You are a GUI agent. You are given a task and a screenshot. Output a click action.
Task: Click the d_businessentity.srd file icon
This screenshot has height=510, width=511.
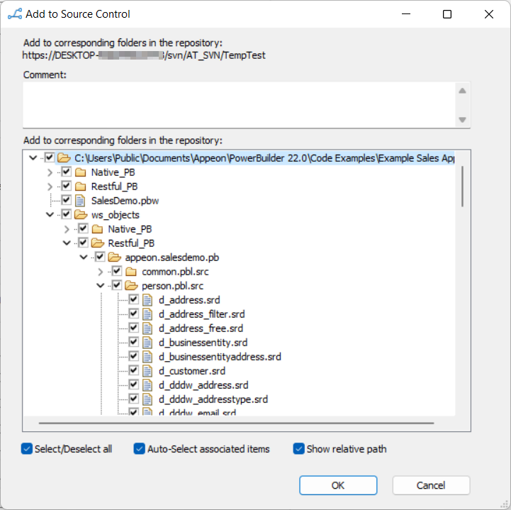tap(147, 343)
